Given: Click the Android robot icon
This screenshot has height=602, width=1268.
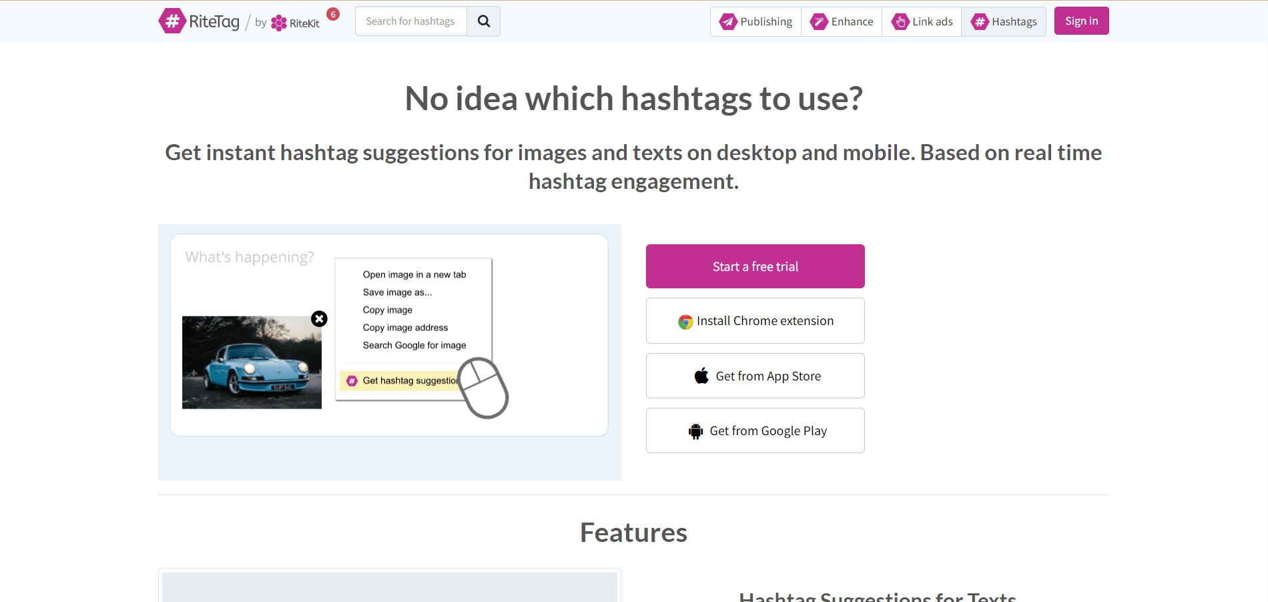Looking at the screenshot, I should (x=695, y=431).
